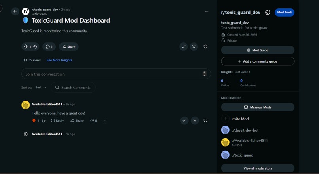Click Invite Mod

[240, 119]
